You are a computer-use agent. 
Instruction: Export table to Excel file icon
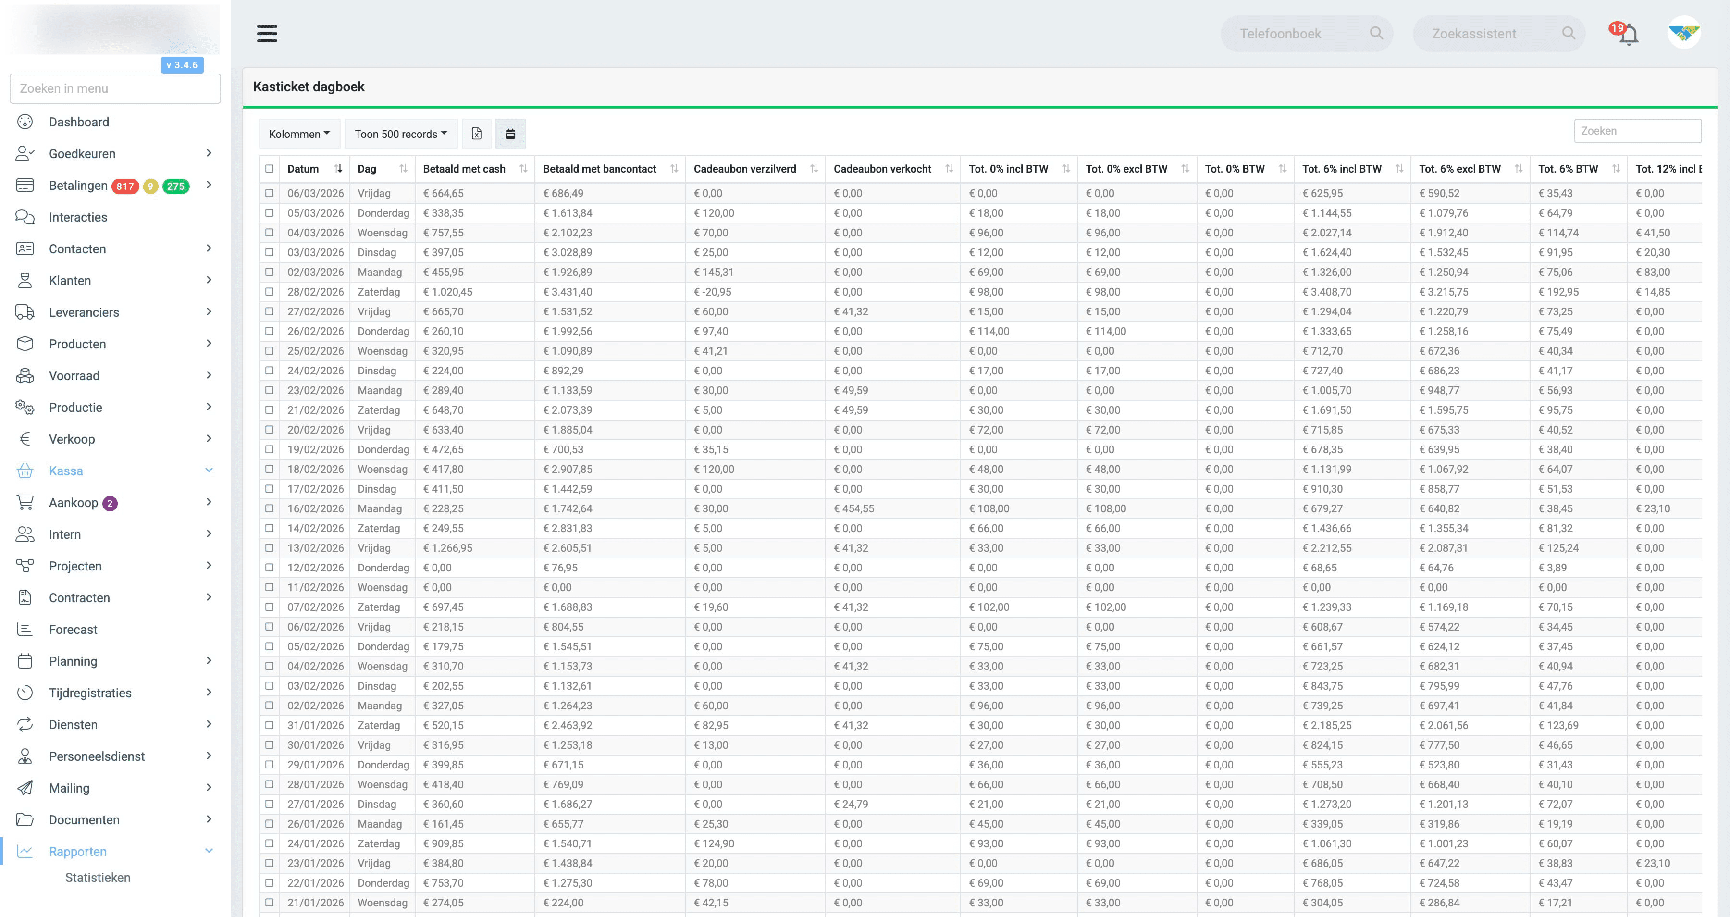point(476,134)
